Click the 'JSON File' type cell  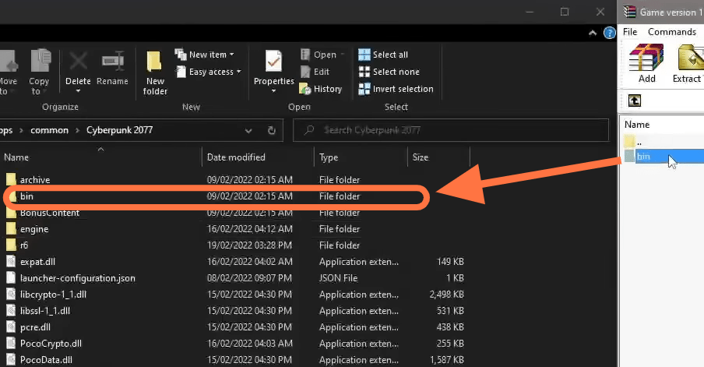click(x=339, y=278)
